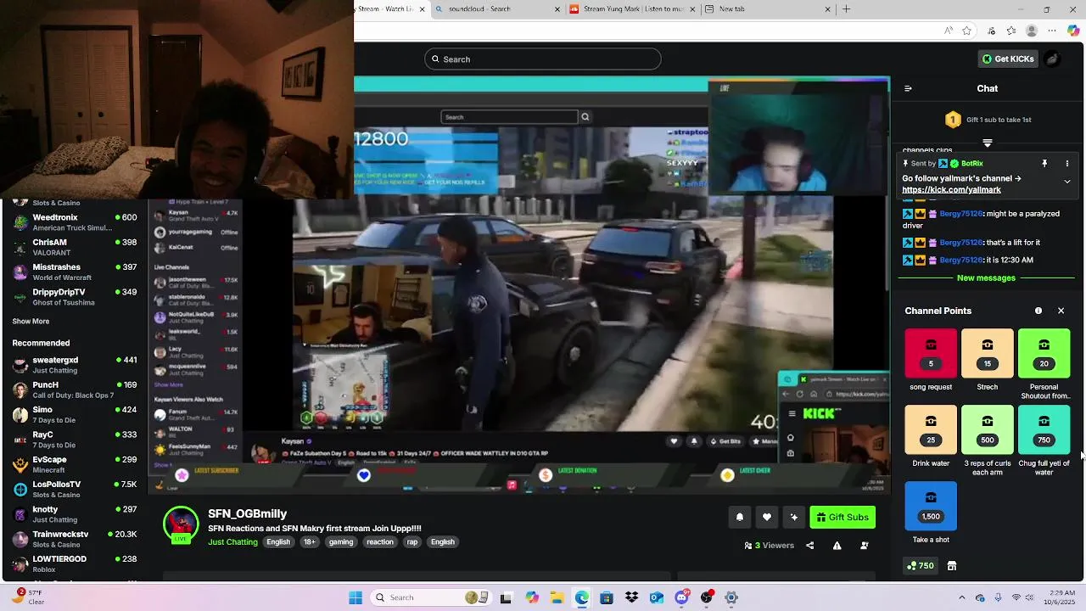Click the favorites star in address bar
This screenshot has height=611, width=1086.
click(x=967, y=31)
